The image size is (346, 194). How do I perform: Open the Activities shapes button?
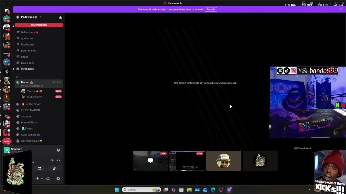click(x=40, y=168)
